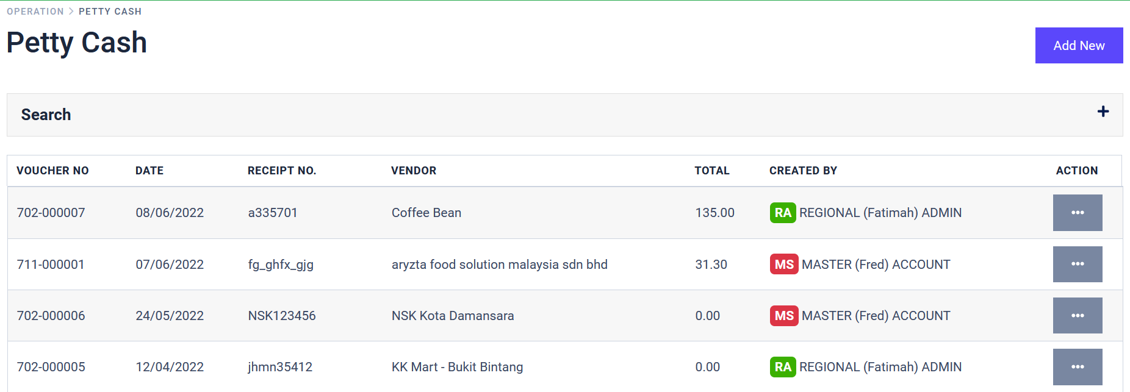The image size is (1130, 392).
Task: Click the RA avatar badge on the Coffee Bean row
Action: [x=783, y=212]
